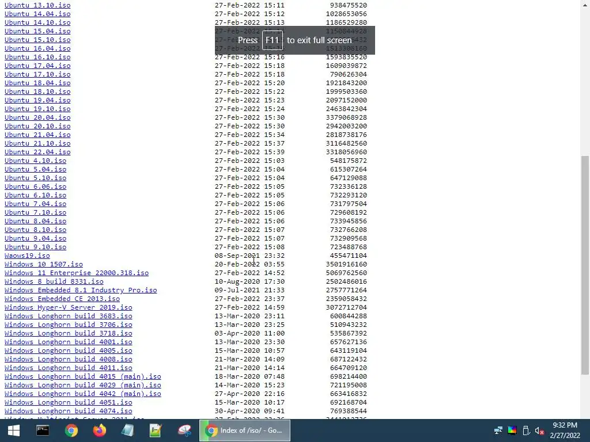Open the Windows Start menu
Image resolution: width=590 pixels, height=442 pixels.
14,430
